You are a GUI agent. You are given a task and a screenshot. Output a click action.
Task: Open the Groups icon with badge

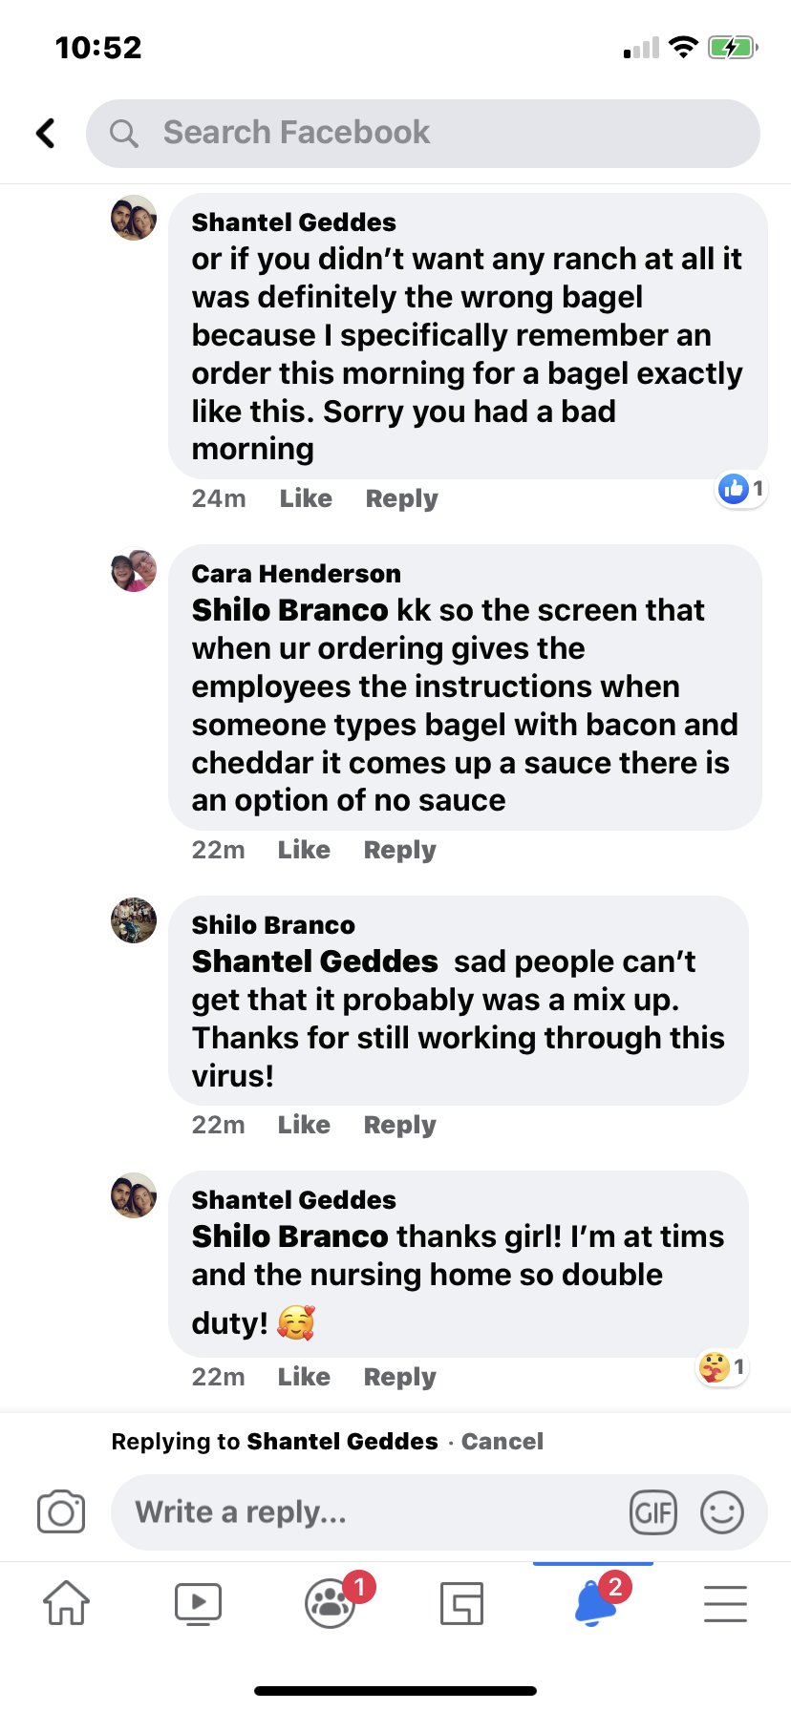(331, 1602)
